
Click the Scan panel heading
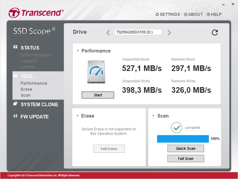coord(163,116)
